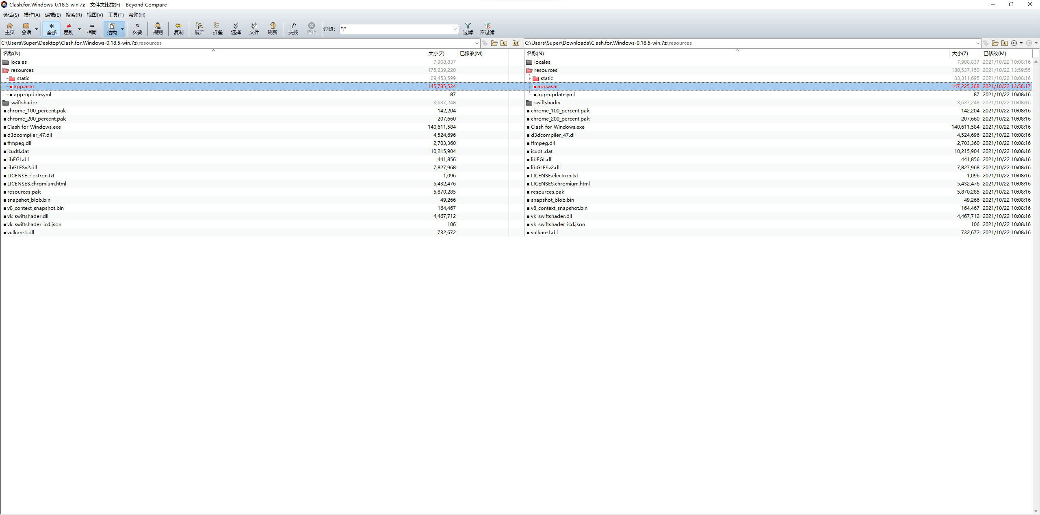The width and height of the screenshot is (1040, 515).
Task: Open the 工具(T) menu
Action: pos(116,15)
